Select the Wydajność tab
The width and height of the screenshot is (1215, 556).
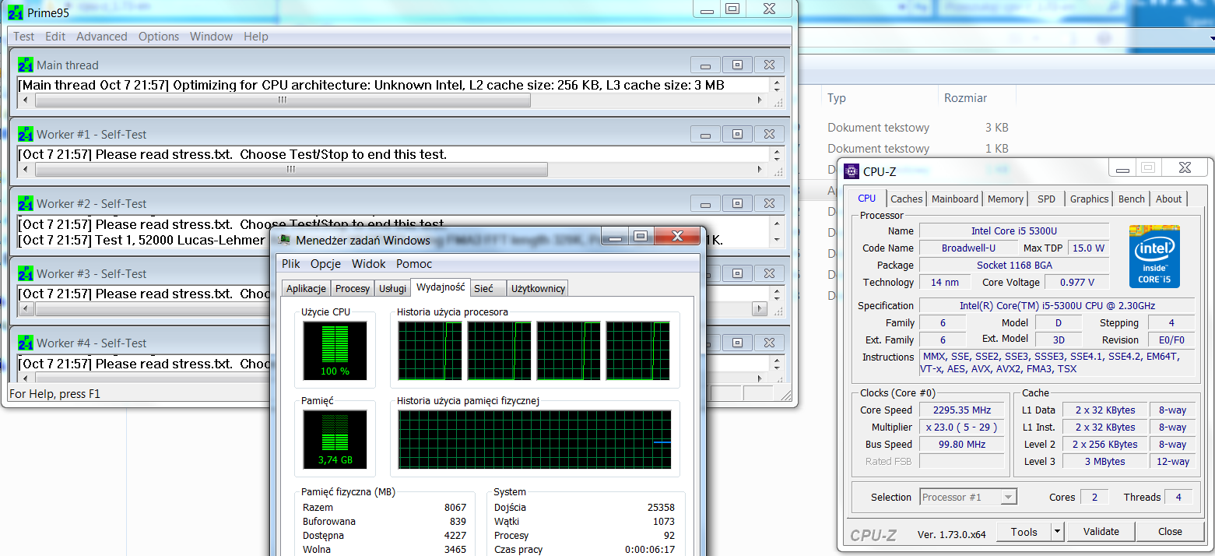(441, 287)
